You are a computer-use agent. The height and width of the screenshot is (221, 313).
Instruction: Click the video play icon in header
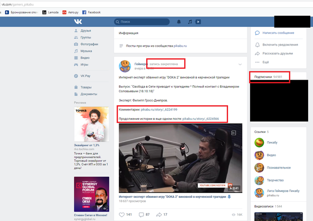tap(198, 21)
